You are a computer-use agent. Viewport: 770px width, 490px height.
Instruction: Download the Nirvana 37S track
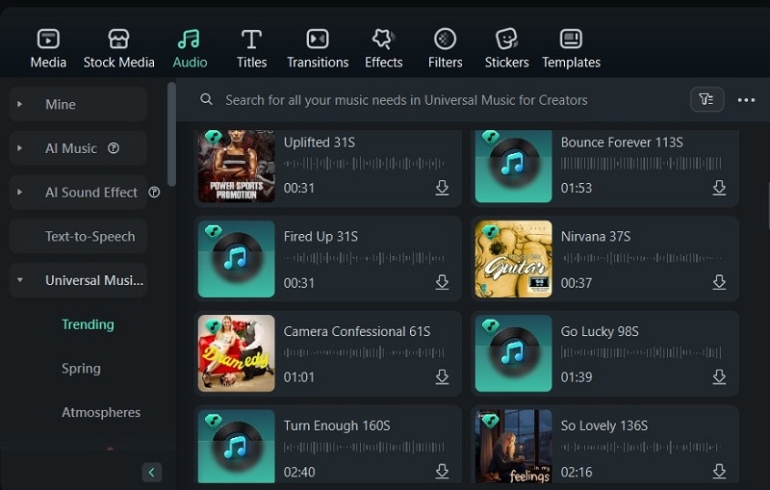(x=719, y=282)
